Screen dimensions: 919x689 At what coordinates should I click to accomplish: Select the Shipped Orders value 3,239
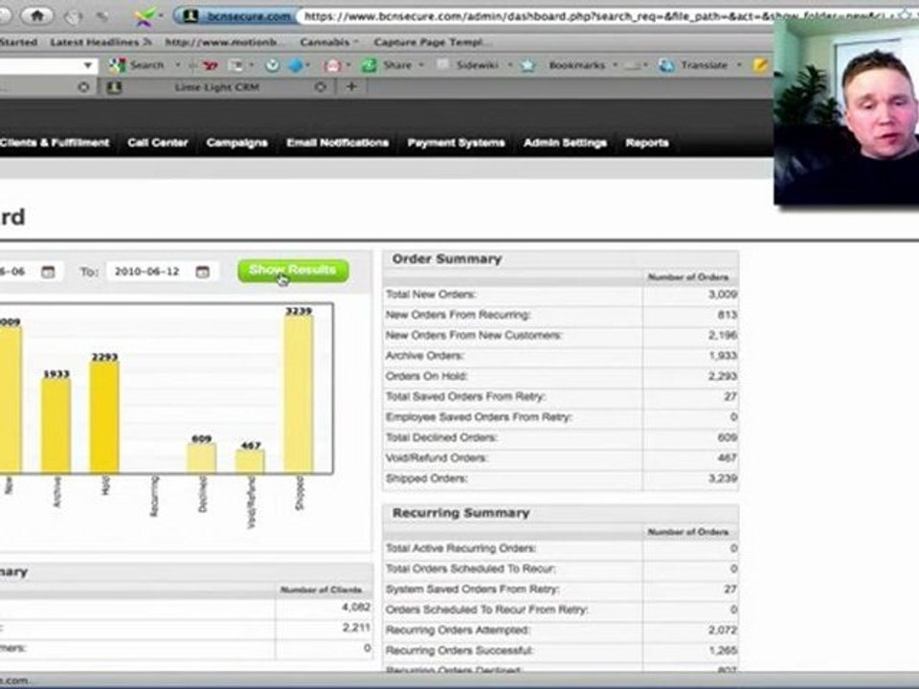click(723, 478)
